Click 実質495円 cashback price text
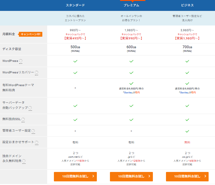 pos(75,39)
